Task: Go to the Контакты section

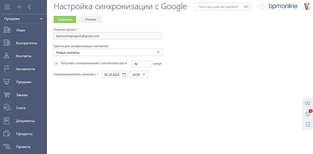Action: [24, 56]
